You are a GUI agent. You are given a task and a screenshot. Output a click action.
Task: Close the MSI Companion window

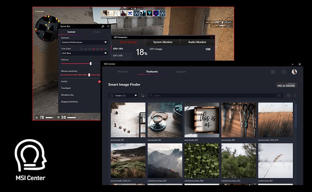[211, 37]
